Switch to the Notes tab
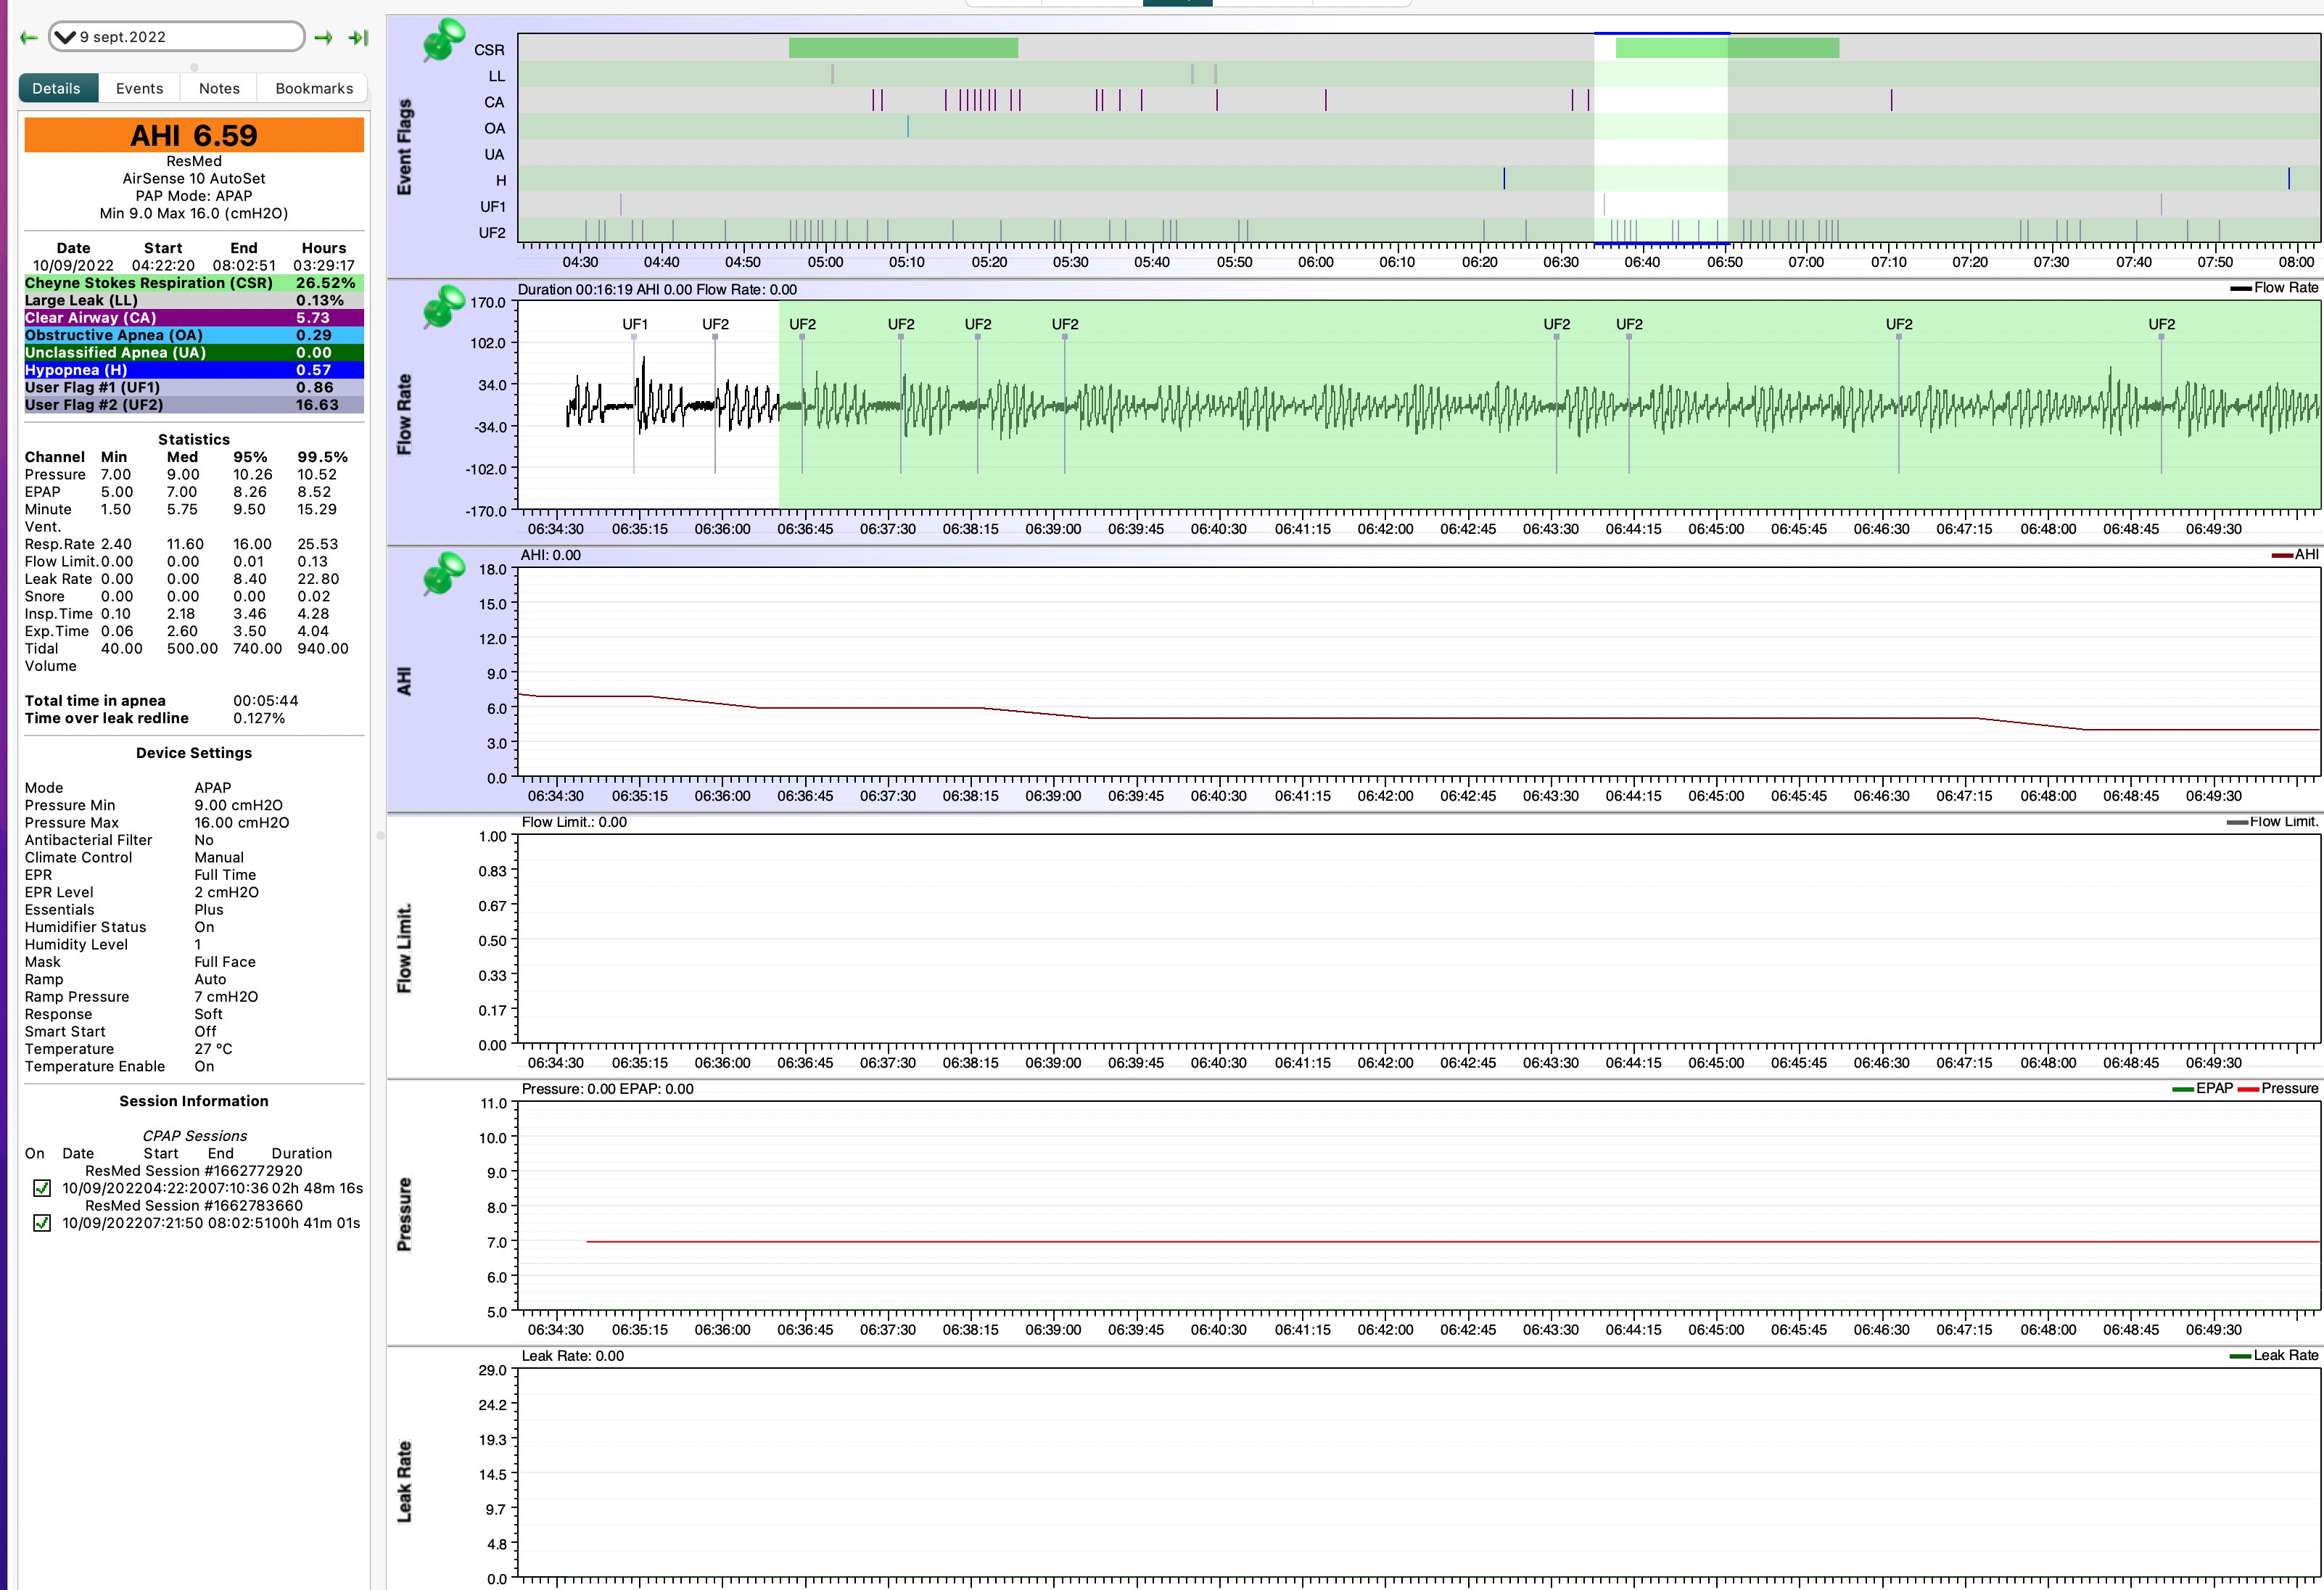2324x1590 pixels. point(219,88)
